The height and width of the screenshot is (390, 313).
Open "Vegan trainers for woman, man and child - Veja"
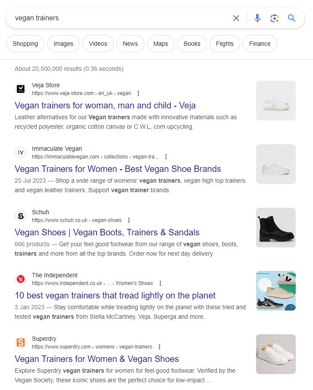[x=105, y=105]
